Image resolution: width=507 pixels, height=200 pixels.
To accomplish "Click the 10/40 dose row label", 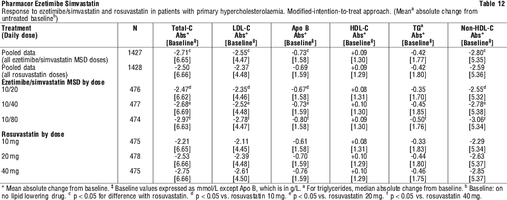I will pyautogui.click(x=9, y=104).
